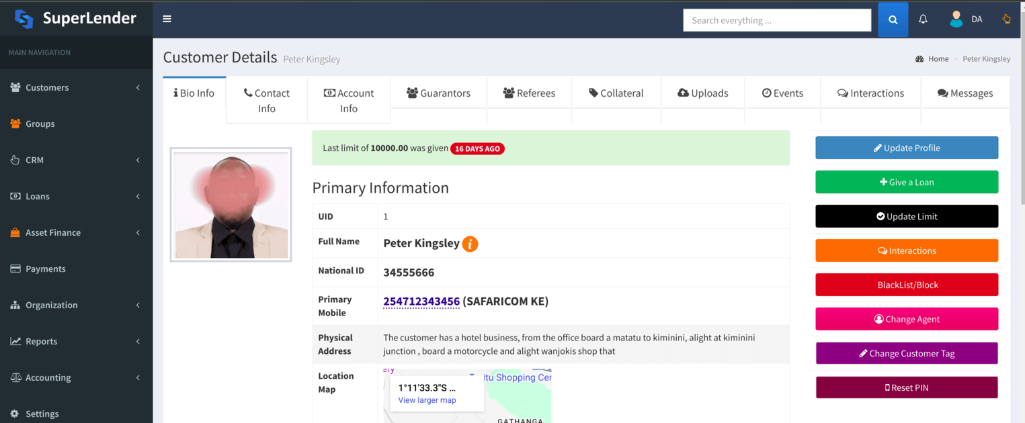Expand the Organization menu chevron
This screenshot has width=1025, height=423.
coord(138,305)
